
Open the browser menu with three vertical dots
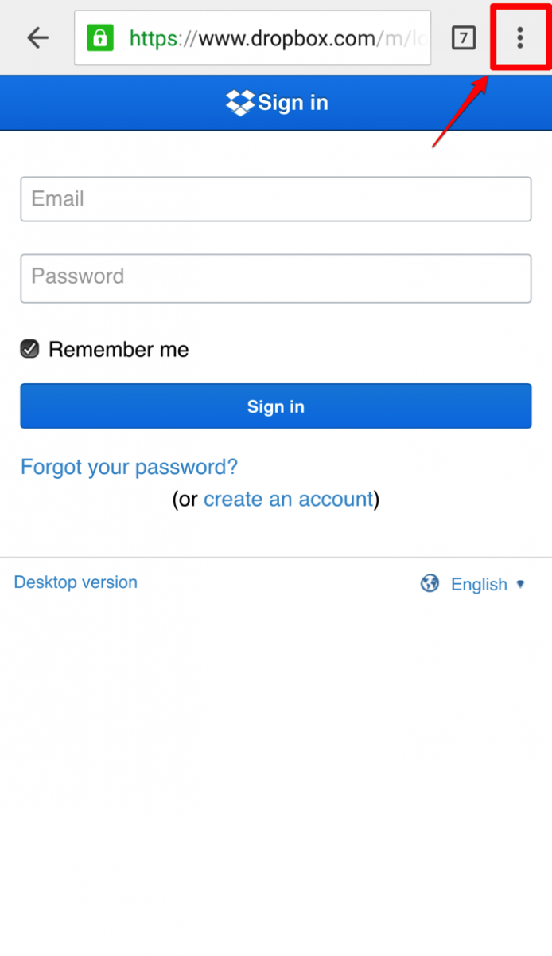coord(519,37)
